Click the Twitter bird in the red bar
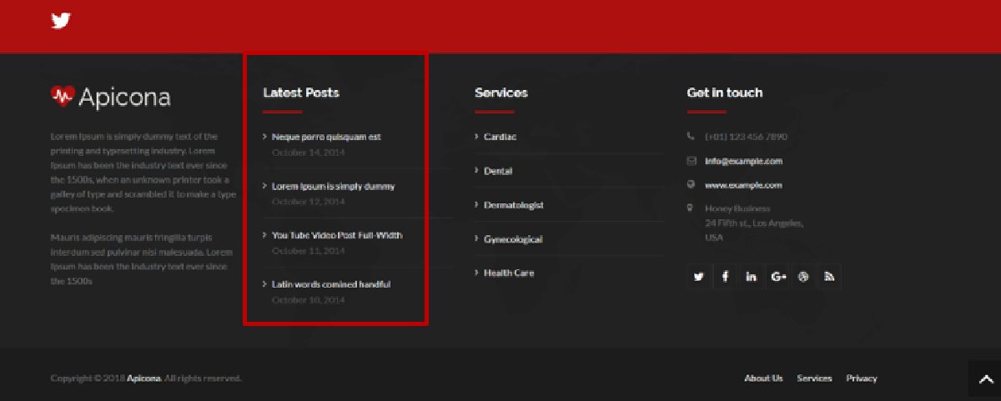The width and height of the screenshot is (1001, 401). pos(60,21)
